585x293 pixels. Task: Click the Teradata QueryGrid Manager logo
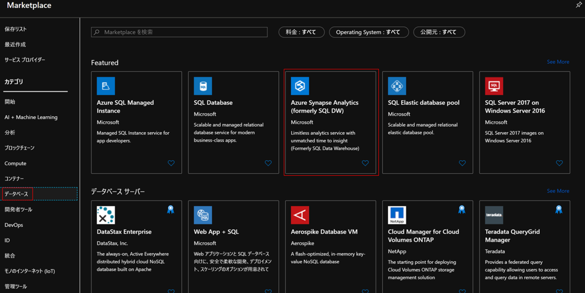(x=494, y=215)
